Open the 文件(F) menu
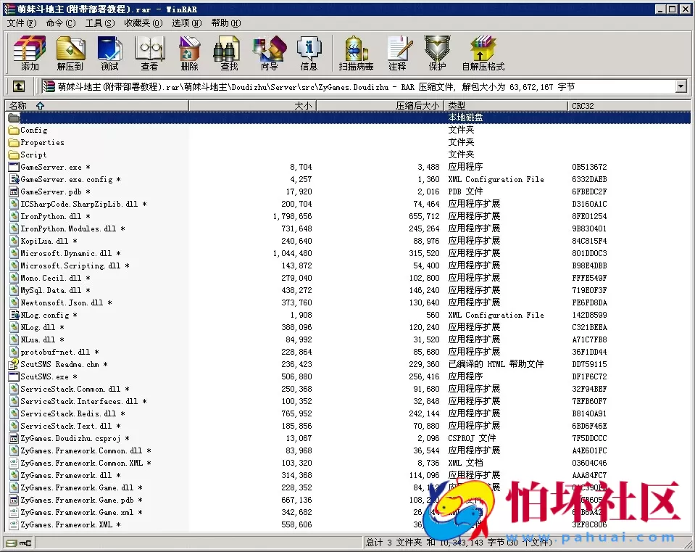The height and width of the screenshot is (552, 695). coord(22,23)
